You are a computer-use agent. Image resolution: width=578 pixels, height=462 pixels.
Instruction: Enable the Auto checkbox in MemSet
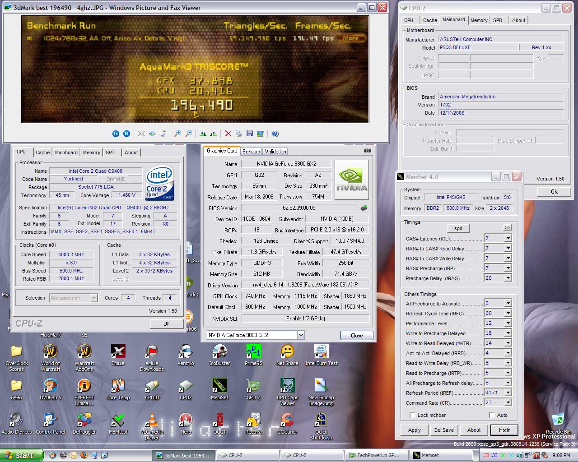[x=492, y=415]
